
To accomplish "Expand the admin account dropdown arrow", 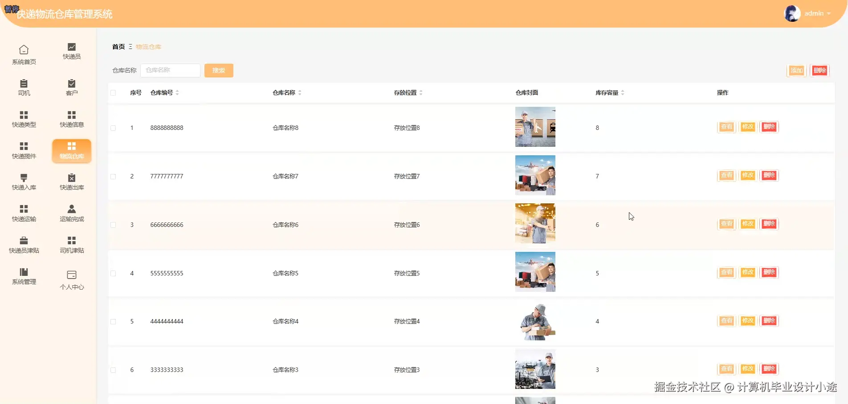I will point(829,14).
